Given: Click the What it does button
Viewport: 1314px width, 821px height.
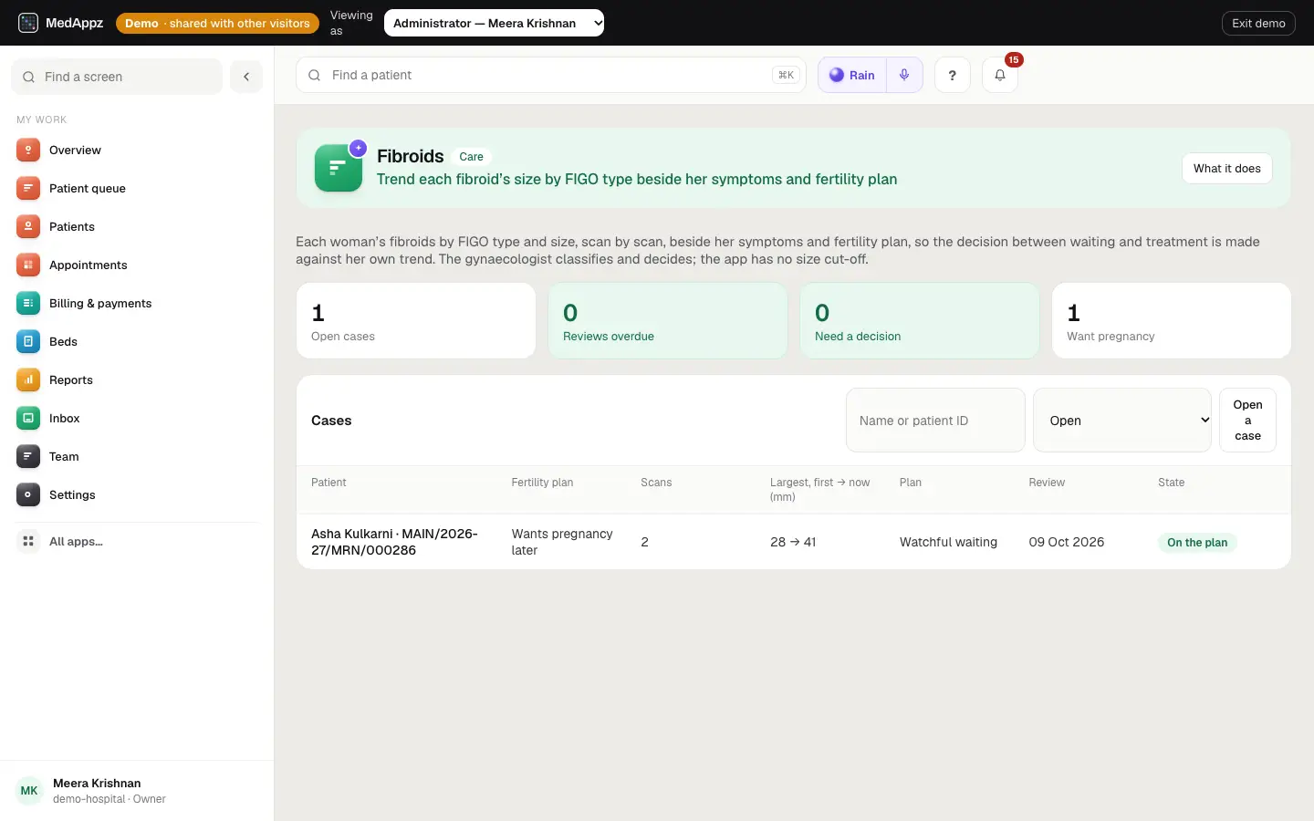Looking at the screenshot, I should tap(1227, 169).
